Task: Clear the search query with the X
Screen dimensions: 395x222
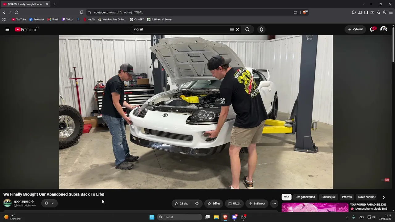Action: point(238,29)
